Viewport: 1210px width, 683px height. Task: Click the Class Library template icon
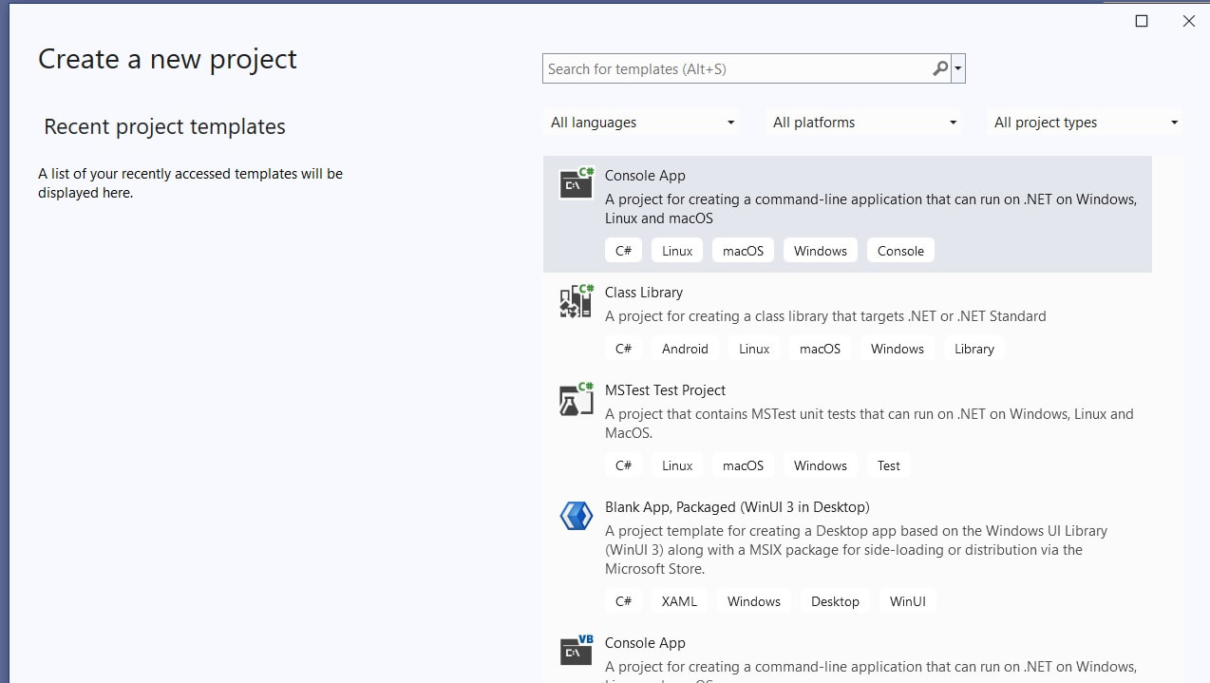pos(576,300)
